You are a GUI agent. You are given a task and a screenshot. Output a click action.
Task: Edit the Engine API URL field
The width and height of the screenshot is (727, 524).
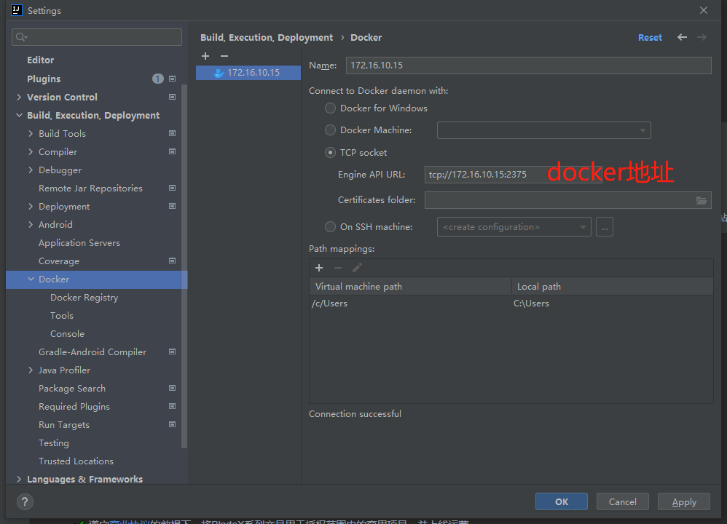(514, 175)
